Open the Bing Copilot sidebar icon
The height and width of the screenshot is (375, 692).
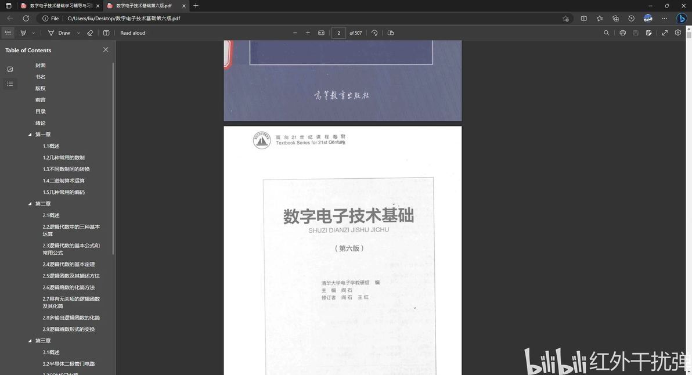682,18
